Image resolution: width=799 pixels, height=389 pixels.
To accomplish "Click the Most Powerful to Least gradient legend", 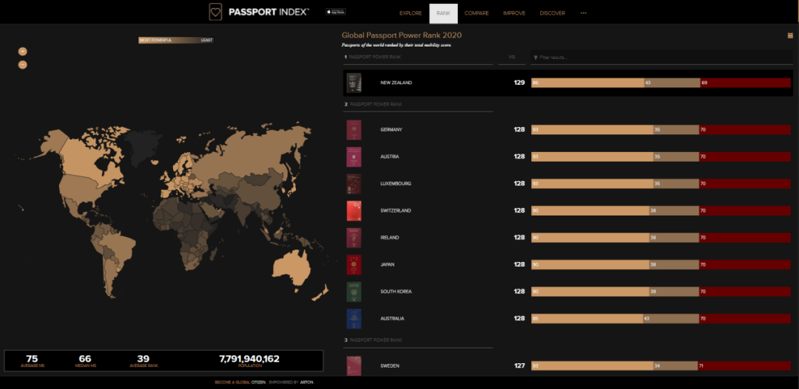I will (176, 40).
